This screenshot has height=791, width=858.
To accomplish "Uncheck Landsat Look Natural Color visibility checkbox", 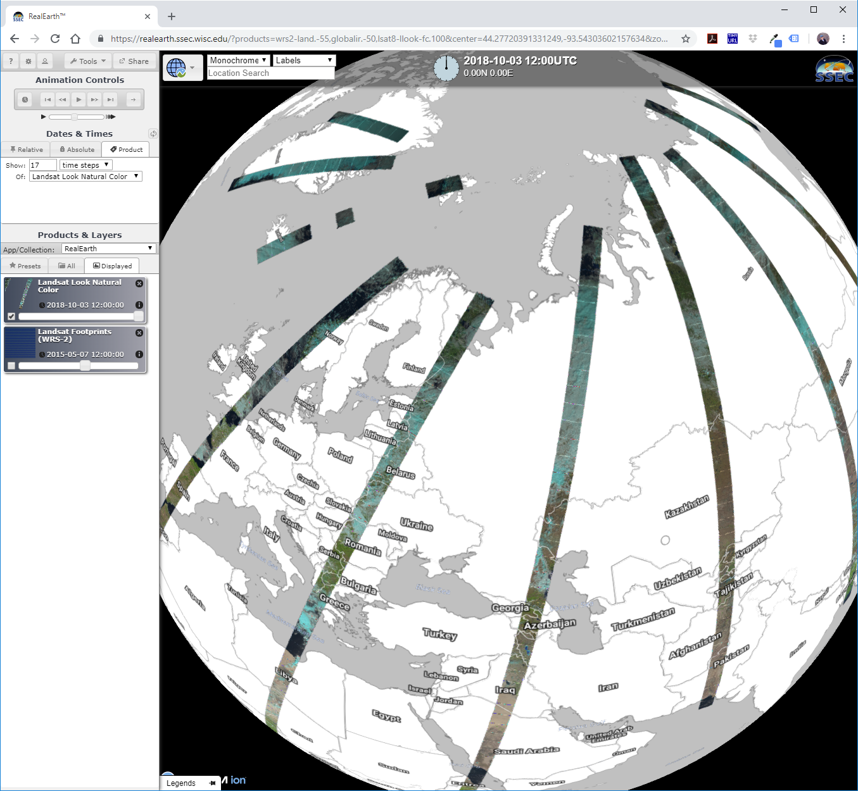I will (11, 316).
